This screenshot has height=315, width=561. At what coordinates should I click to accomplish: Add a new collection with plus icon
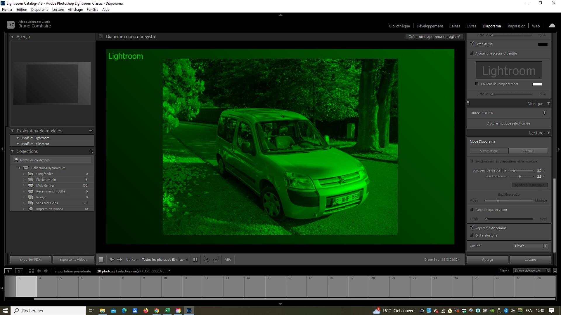(91, 151)
